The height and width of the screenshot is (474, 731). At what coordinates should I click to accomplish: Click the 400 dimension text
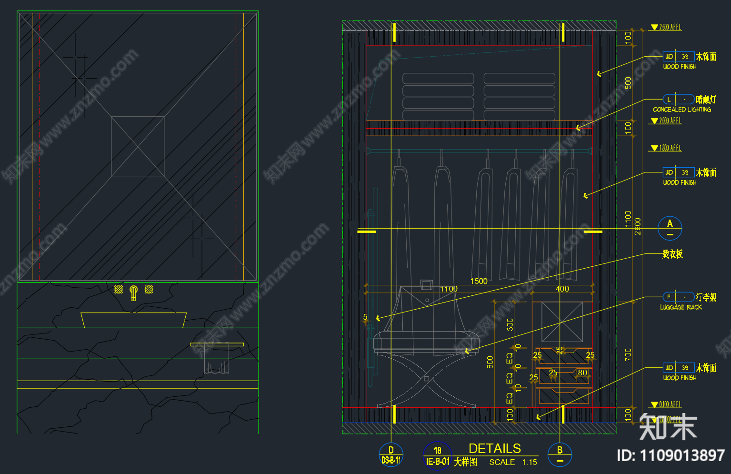[562, 289]
